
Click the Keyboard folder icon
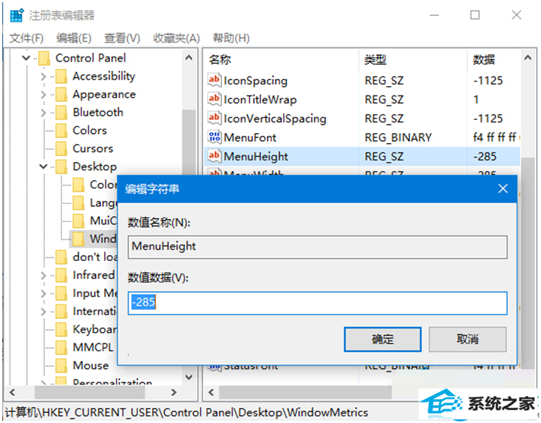tap(61, 330)
